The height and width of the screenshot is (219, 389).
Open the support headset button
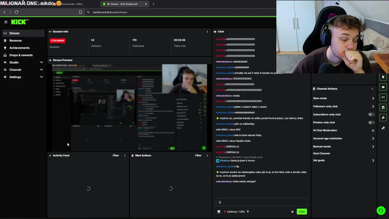(x=381, y=210)
